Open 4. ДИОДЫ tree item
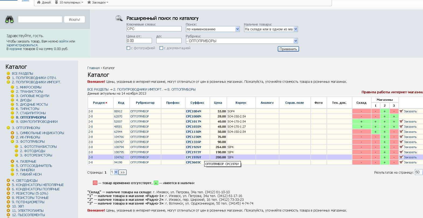Screen dimensions: 423x218 point(24,100)
